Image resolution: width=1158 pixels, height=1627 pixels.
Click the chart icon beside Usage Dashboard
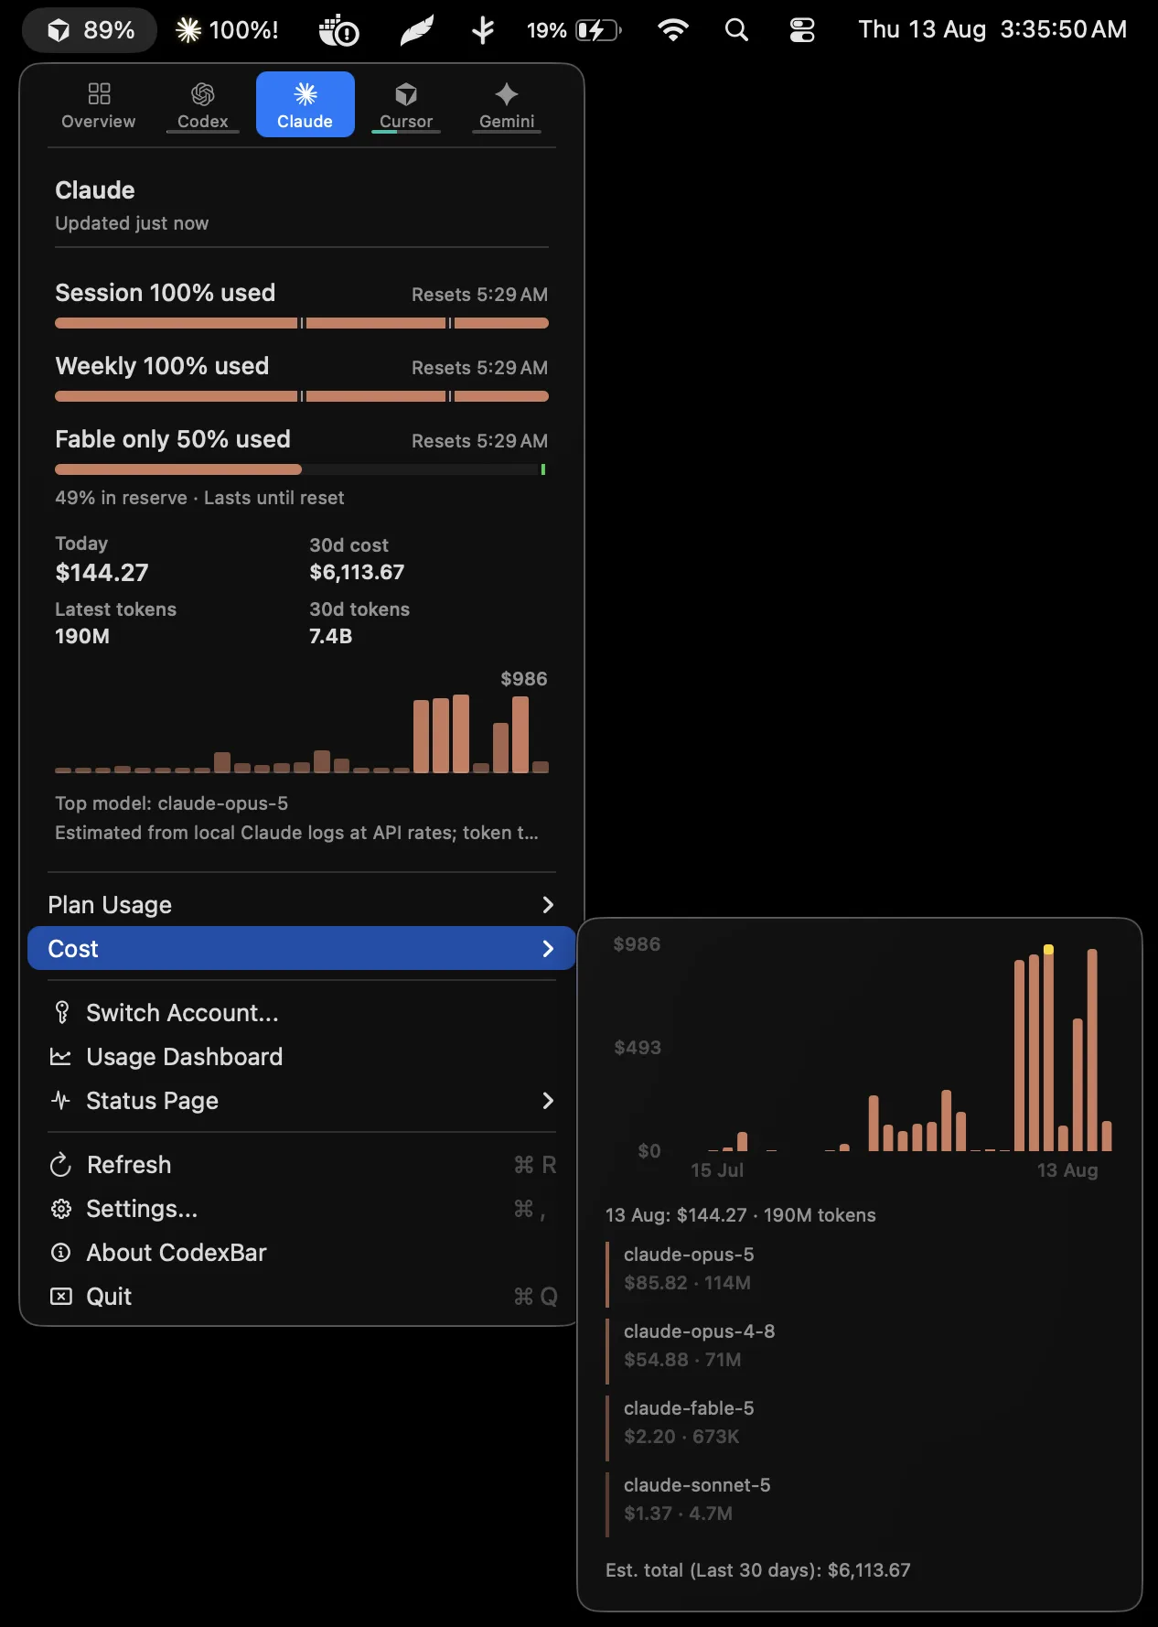(x=60, y=1057)
